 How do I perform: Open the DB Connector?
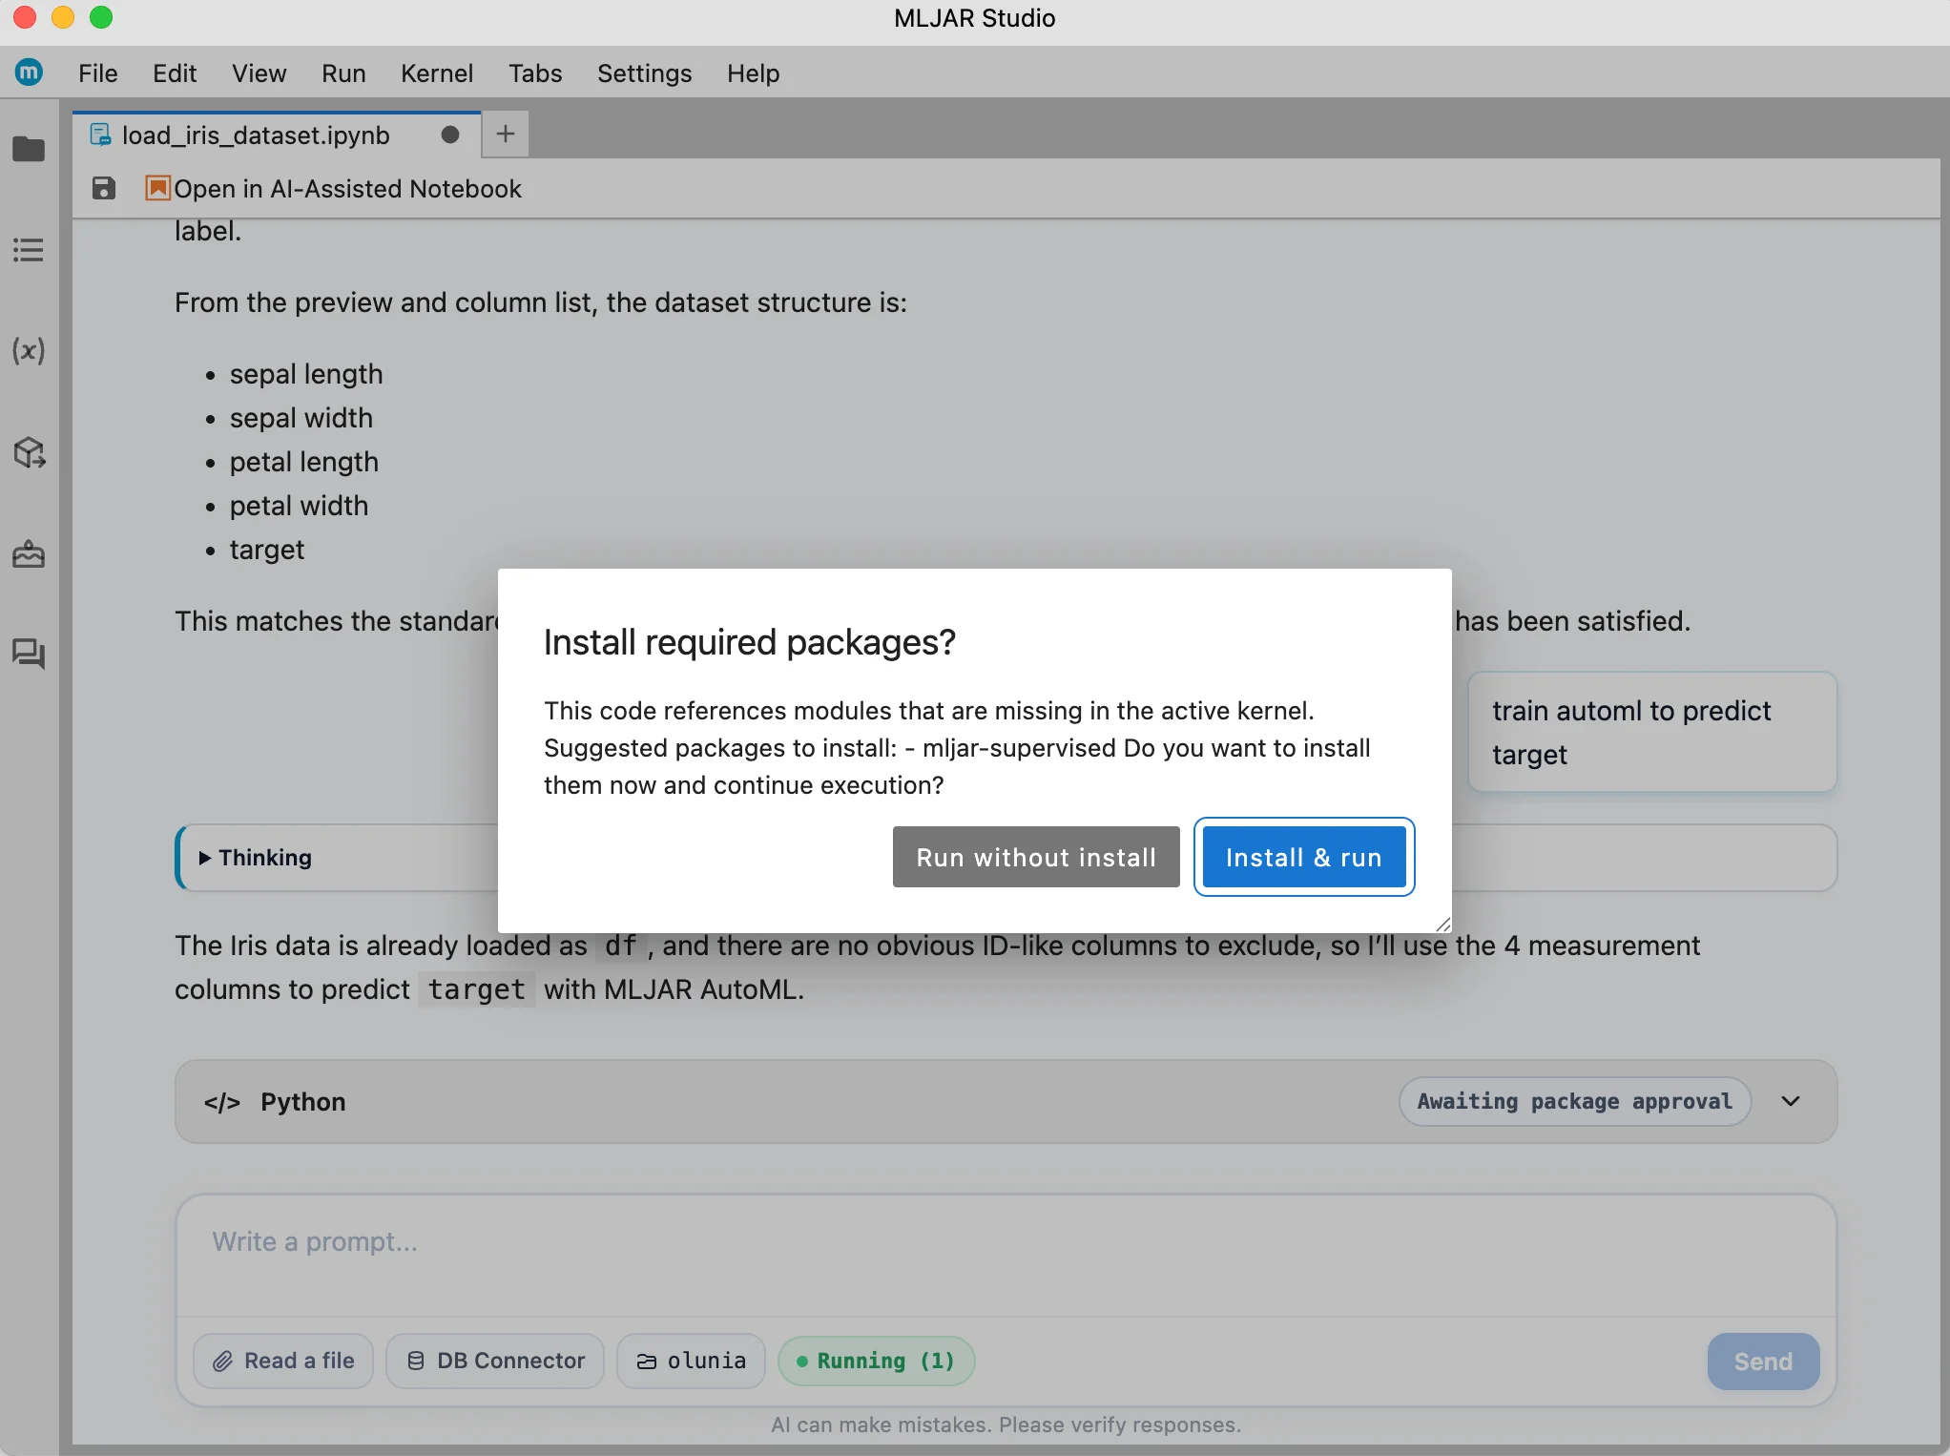pyautogui.click(x=495, y=1361)
